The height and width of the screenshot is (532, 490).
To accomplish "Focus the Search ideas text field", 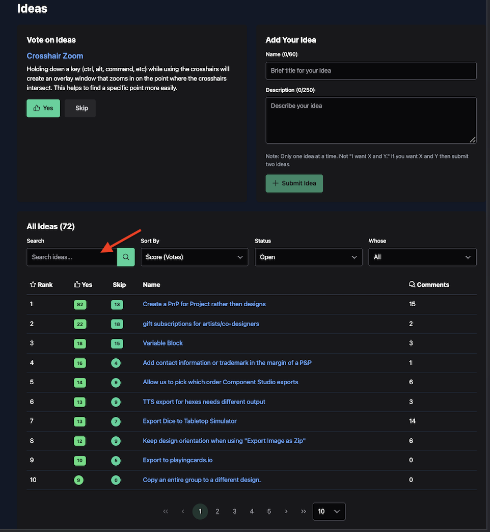I will tap(72, 257).
